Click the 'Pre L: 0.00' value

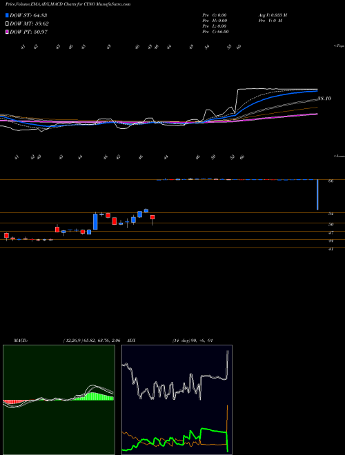point(215,26)
